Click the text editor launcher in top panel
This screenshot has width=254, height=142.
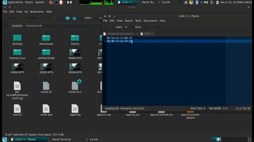pyautogui.click(x=61, y=2)
